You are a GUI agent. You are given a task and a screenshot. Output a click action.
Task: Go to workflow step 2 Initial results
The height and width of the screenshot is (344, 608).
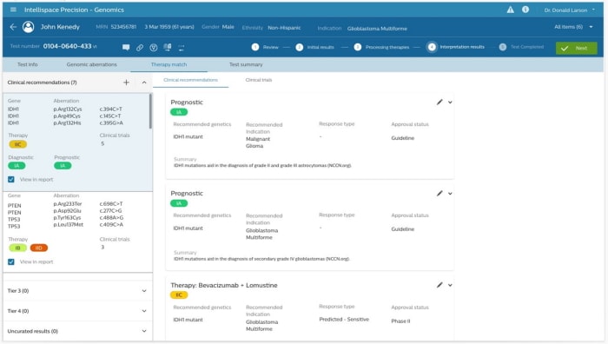pos(314,47)
